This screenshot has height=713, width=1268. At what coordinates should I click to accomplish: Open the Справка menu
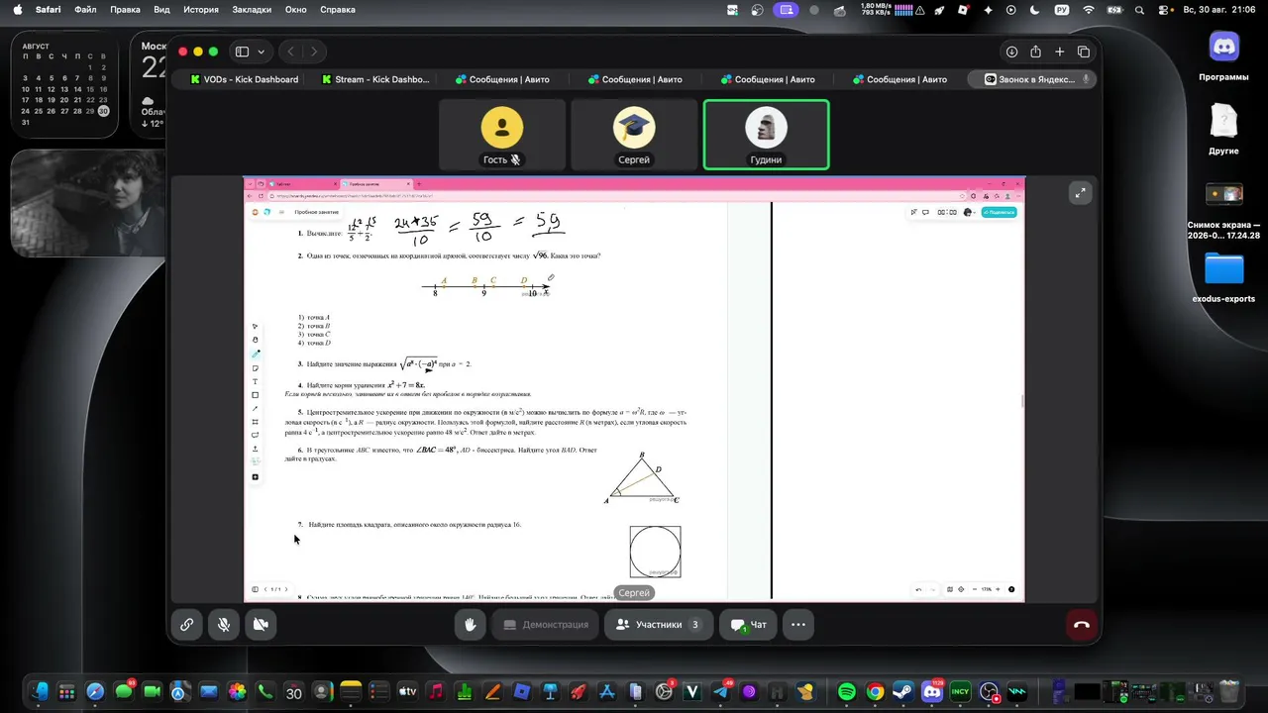[338, 10]
